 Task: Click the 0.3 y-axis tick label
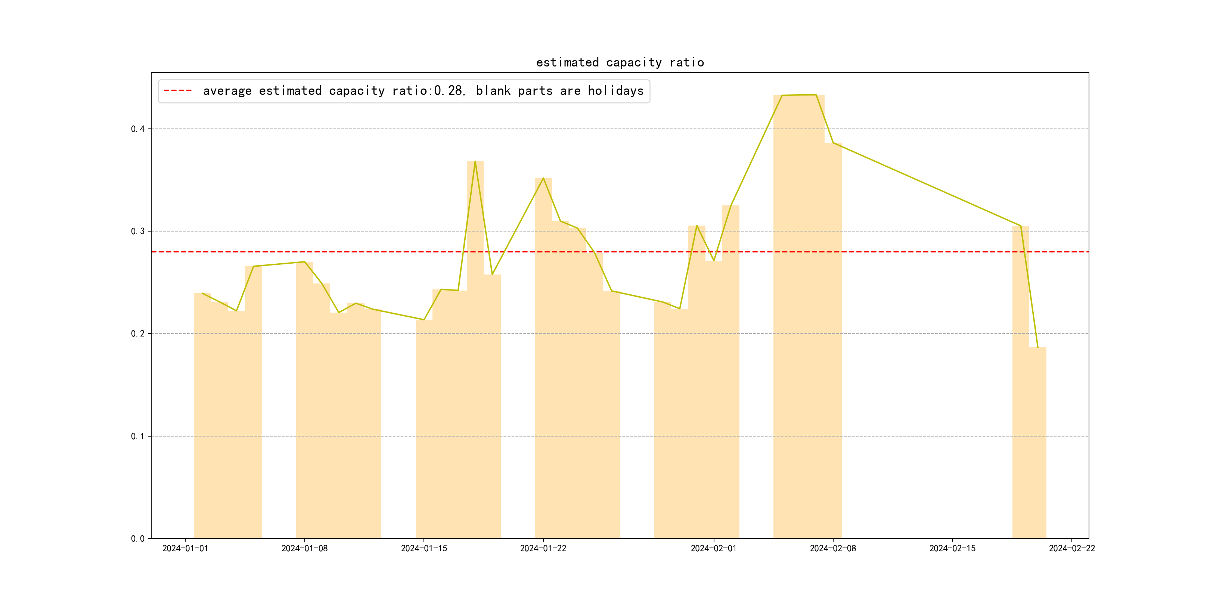[x=138, y=231]
